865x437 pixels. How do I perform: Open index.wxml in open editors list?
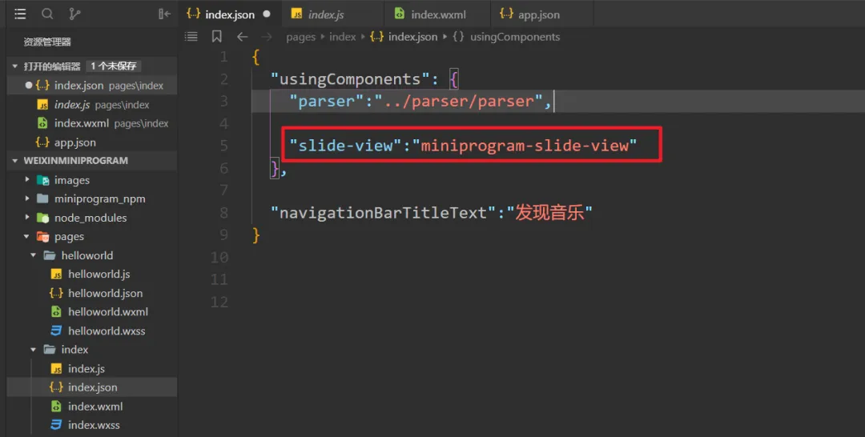point(91,123)
